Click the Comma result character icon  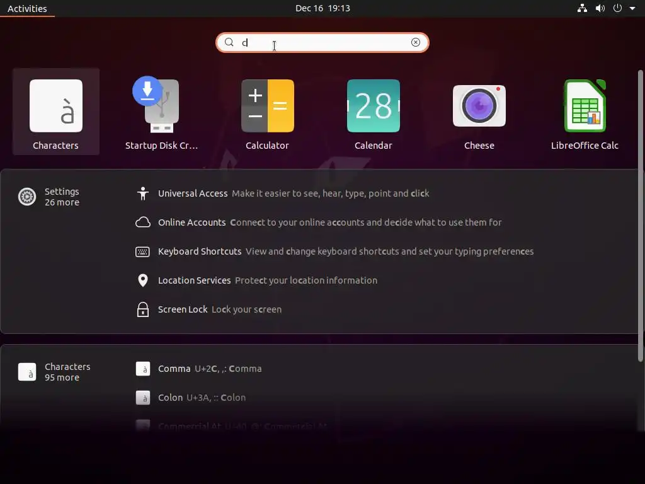143,369
